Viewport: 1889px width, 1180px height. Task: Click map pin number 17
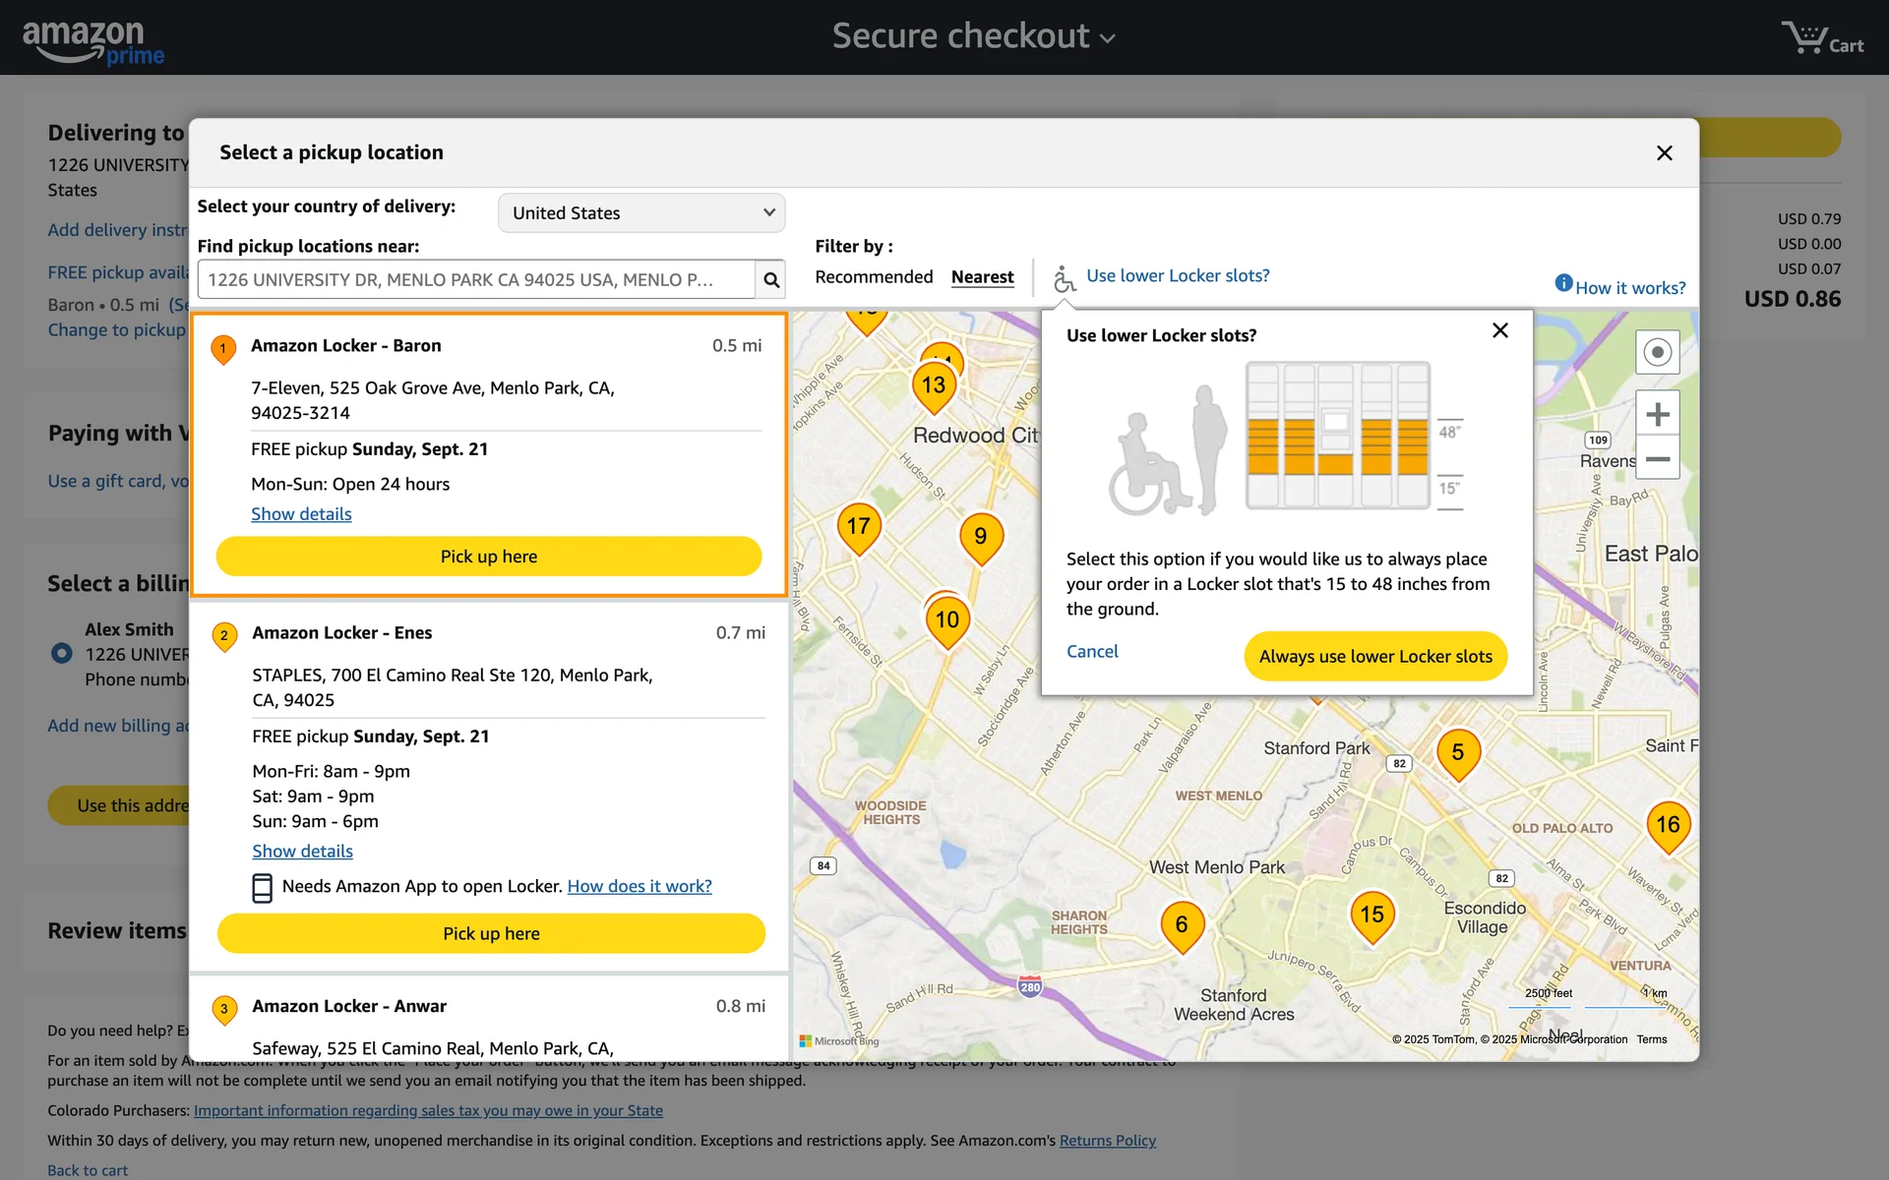tap(858, 526)
